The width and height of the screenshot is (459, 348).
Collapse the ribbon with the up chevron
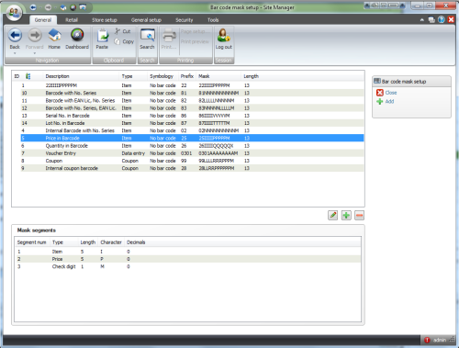click(422, 20)
